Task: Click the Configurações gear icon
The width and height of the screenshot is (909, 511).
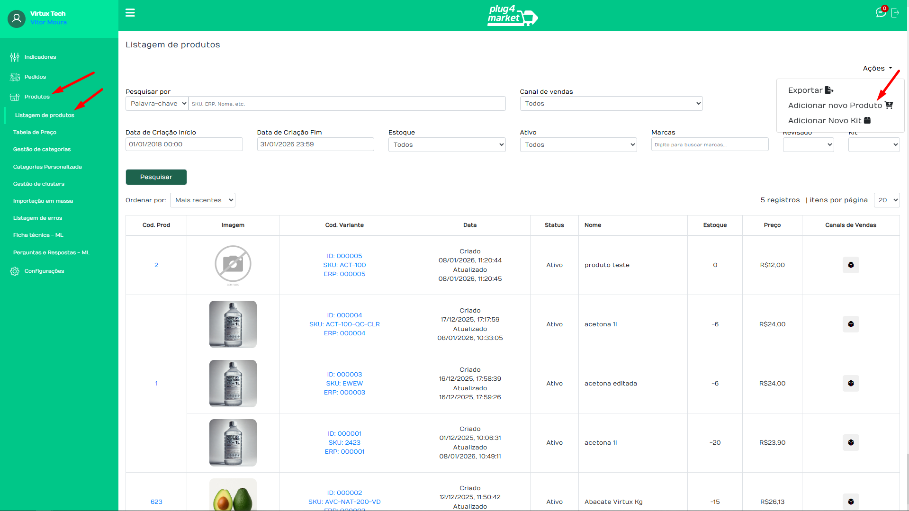Action: (x=15, y=271)
